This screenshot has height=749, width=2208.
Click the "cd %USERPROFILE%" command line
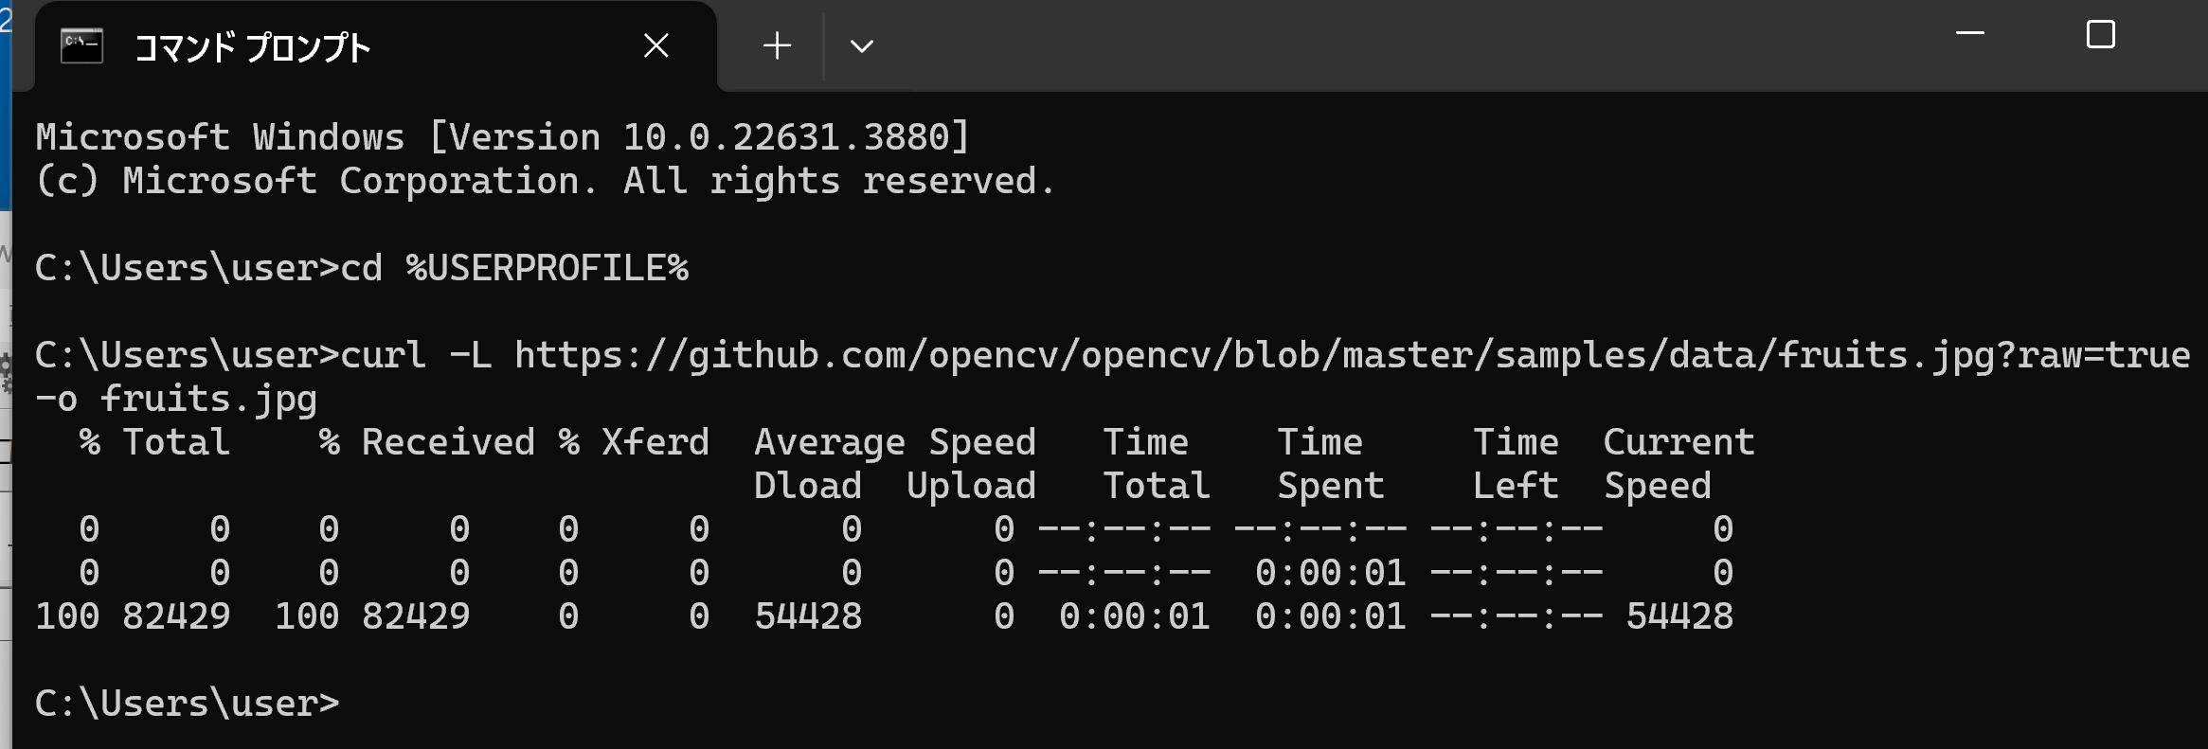click(x=514, y=268)
